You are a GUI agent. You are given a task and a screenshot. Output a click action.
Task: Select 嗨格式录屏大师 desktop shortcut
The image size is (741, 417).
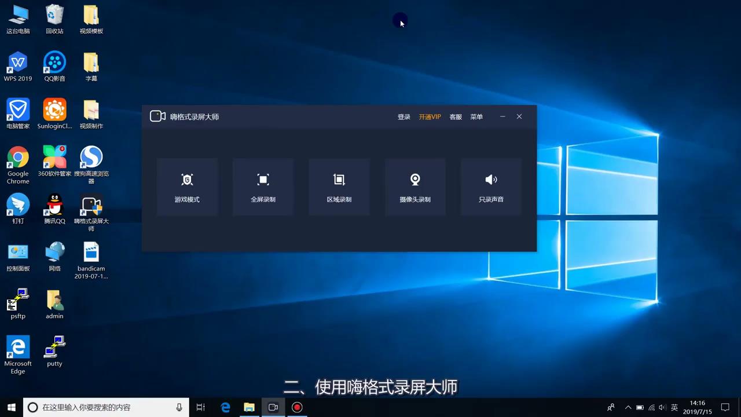point(91,213)
